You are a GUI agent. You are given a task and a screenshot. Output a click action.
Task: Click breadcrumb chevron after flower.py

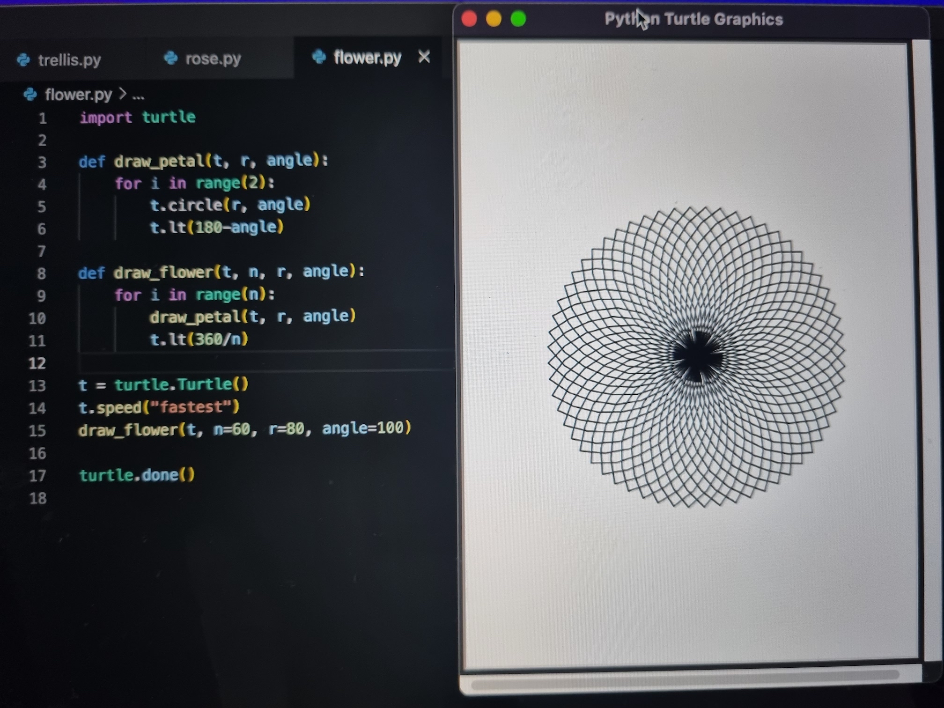click(x=123, y=94)
